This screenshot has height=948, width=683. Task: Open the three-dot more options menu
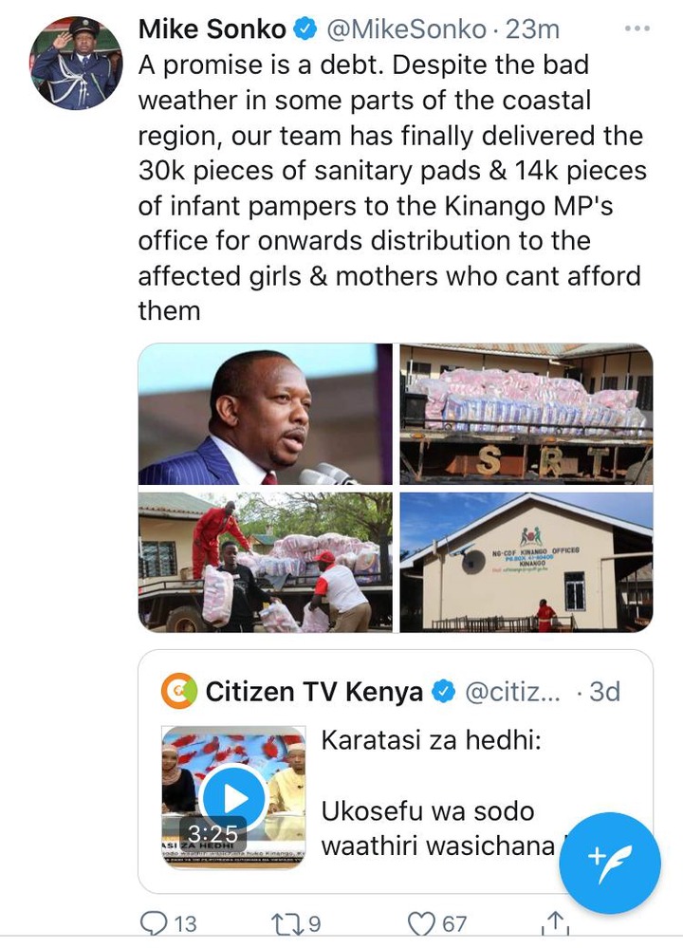coord(637,28)
